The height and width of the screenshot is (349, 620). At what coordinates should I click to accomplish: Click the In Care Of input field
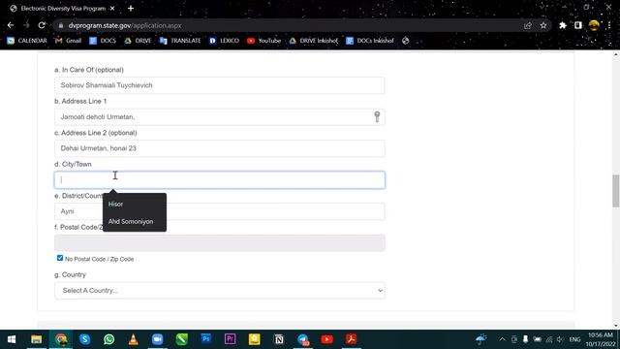pos(220,85)
